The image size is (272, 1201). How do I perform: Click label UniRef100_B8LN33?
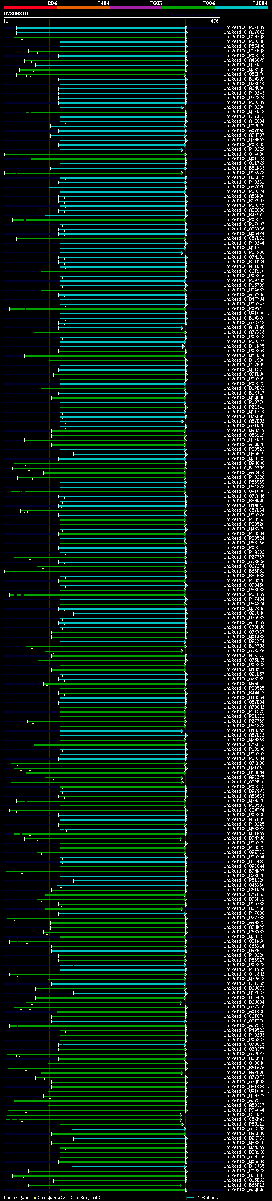(x=244, y=168)
